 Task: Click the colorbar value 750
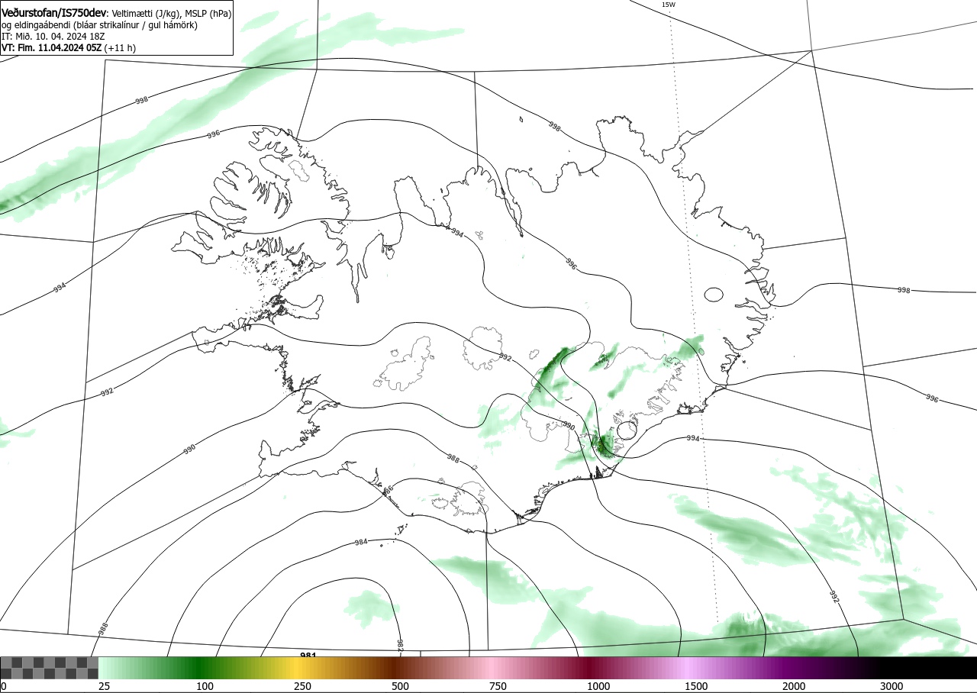(x=498, y=686)
